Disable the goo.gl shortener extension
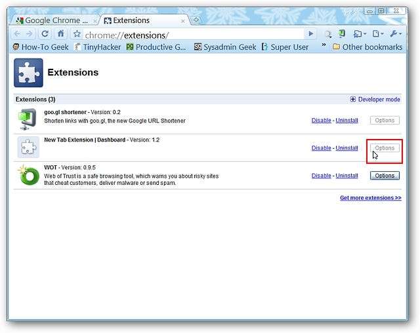The image size is (420, 333). (x=321, y=121)
